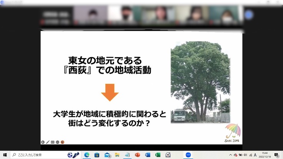
Task: Open more slideshow options (three dots)
Action: click(57, 142)
